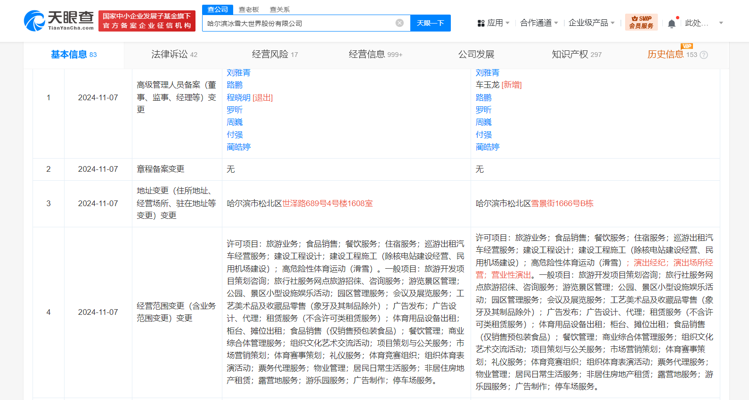Go to 知识产权 tab

[x=576, y=55]
